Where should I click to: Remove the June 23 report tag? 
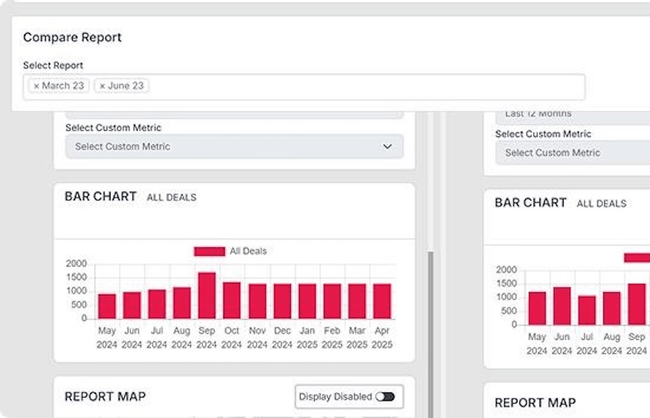(x=102, y=86)
